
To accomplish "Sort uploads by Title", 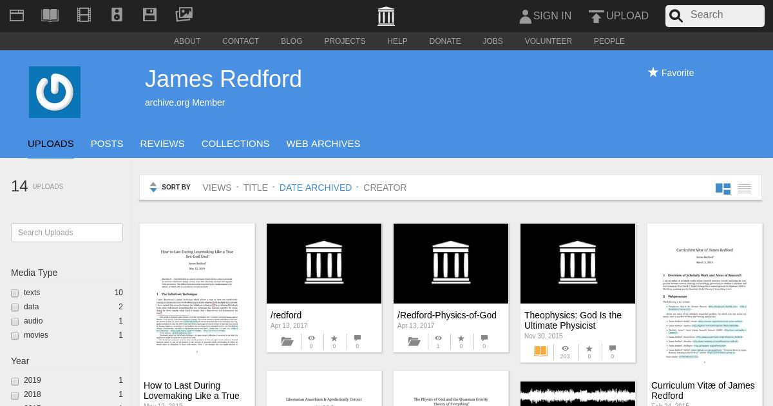I will (256, 188).
